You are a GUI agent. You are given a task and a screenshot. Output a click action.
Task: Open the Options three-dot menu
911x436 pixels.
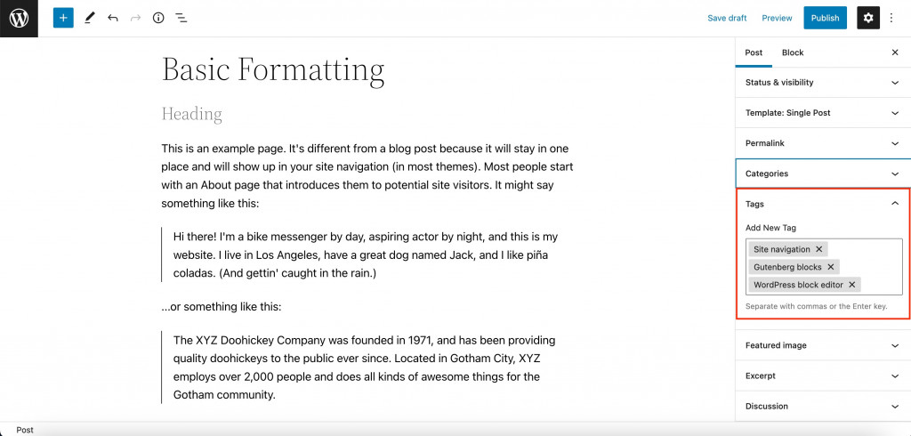click(x=891, y=18)
